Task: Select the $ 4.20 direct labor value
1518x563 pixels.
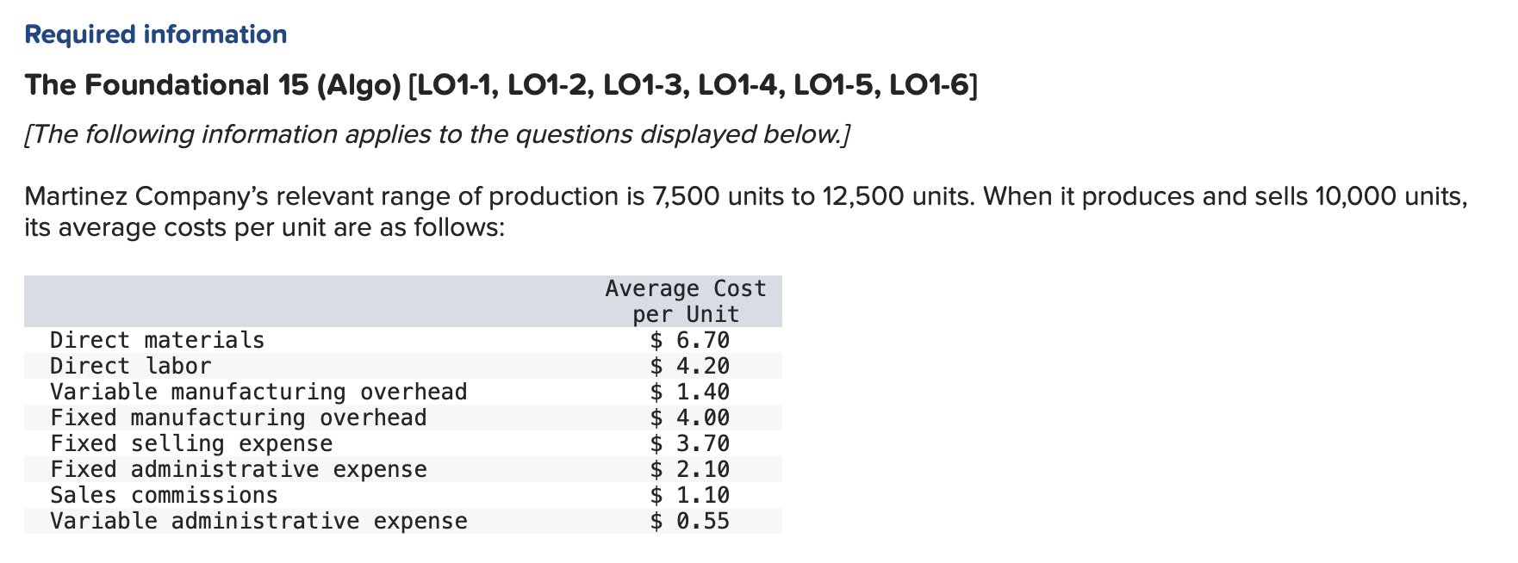Action: pos(689,366)
